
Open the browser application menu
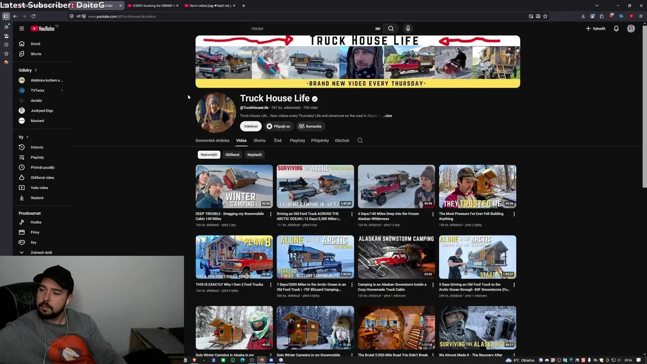click(x=641, y=16)
